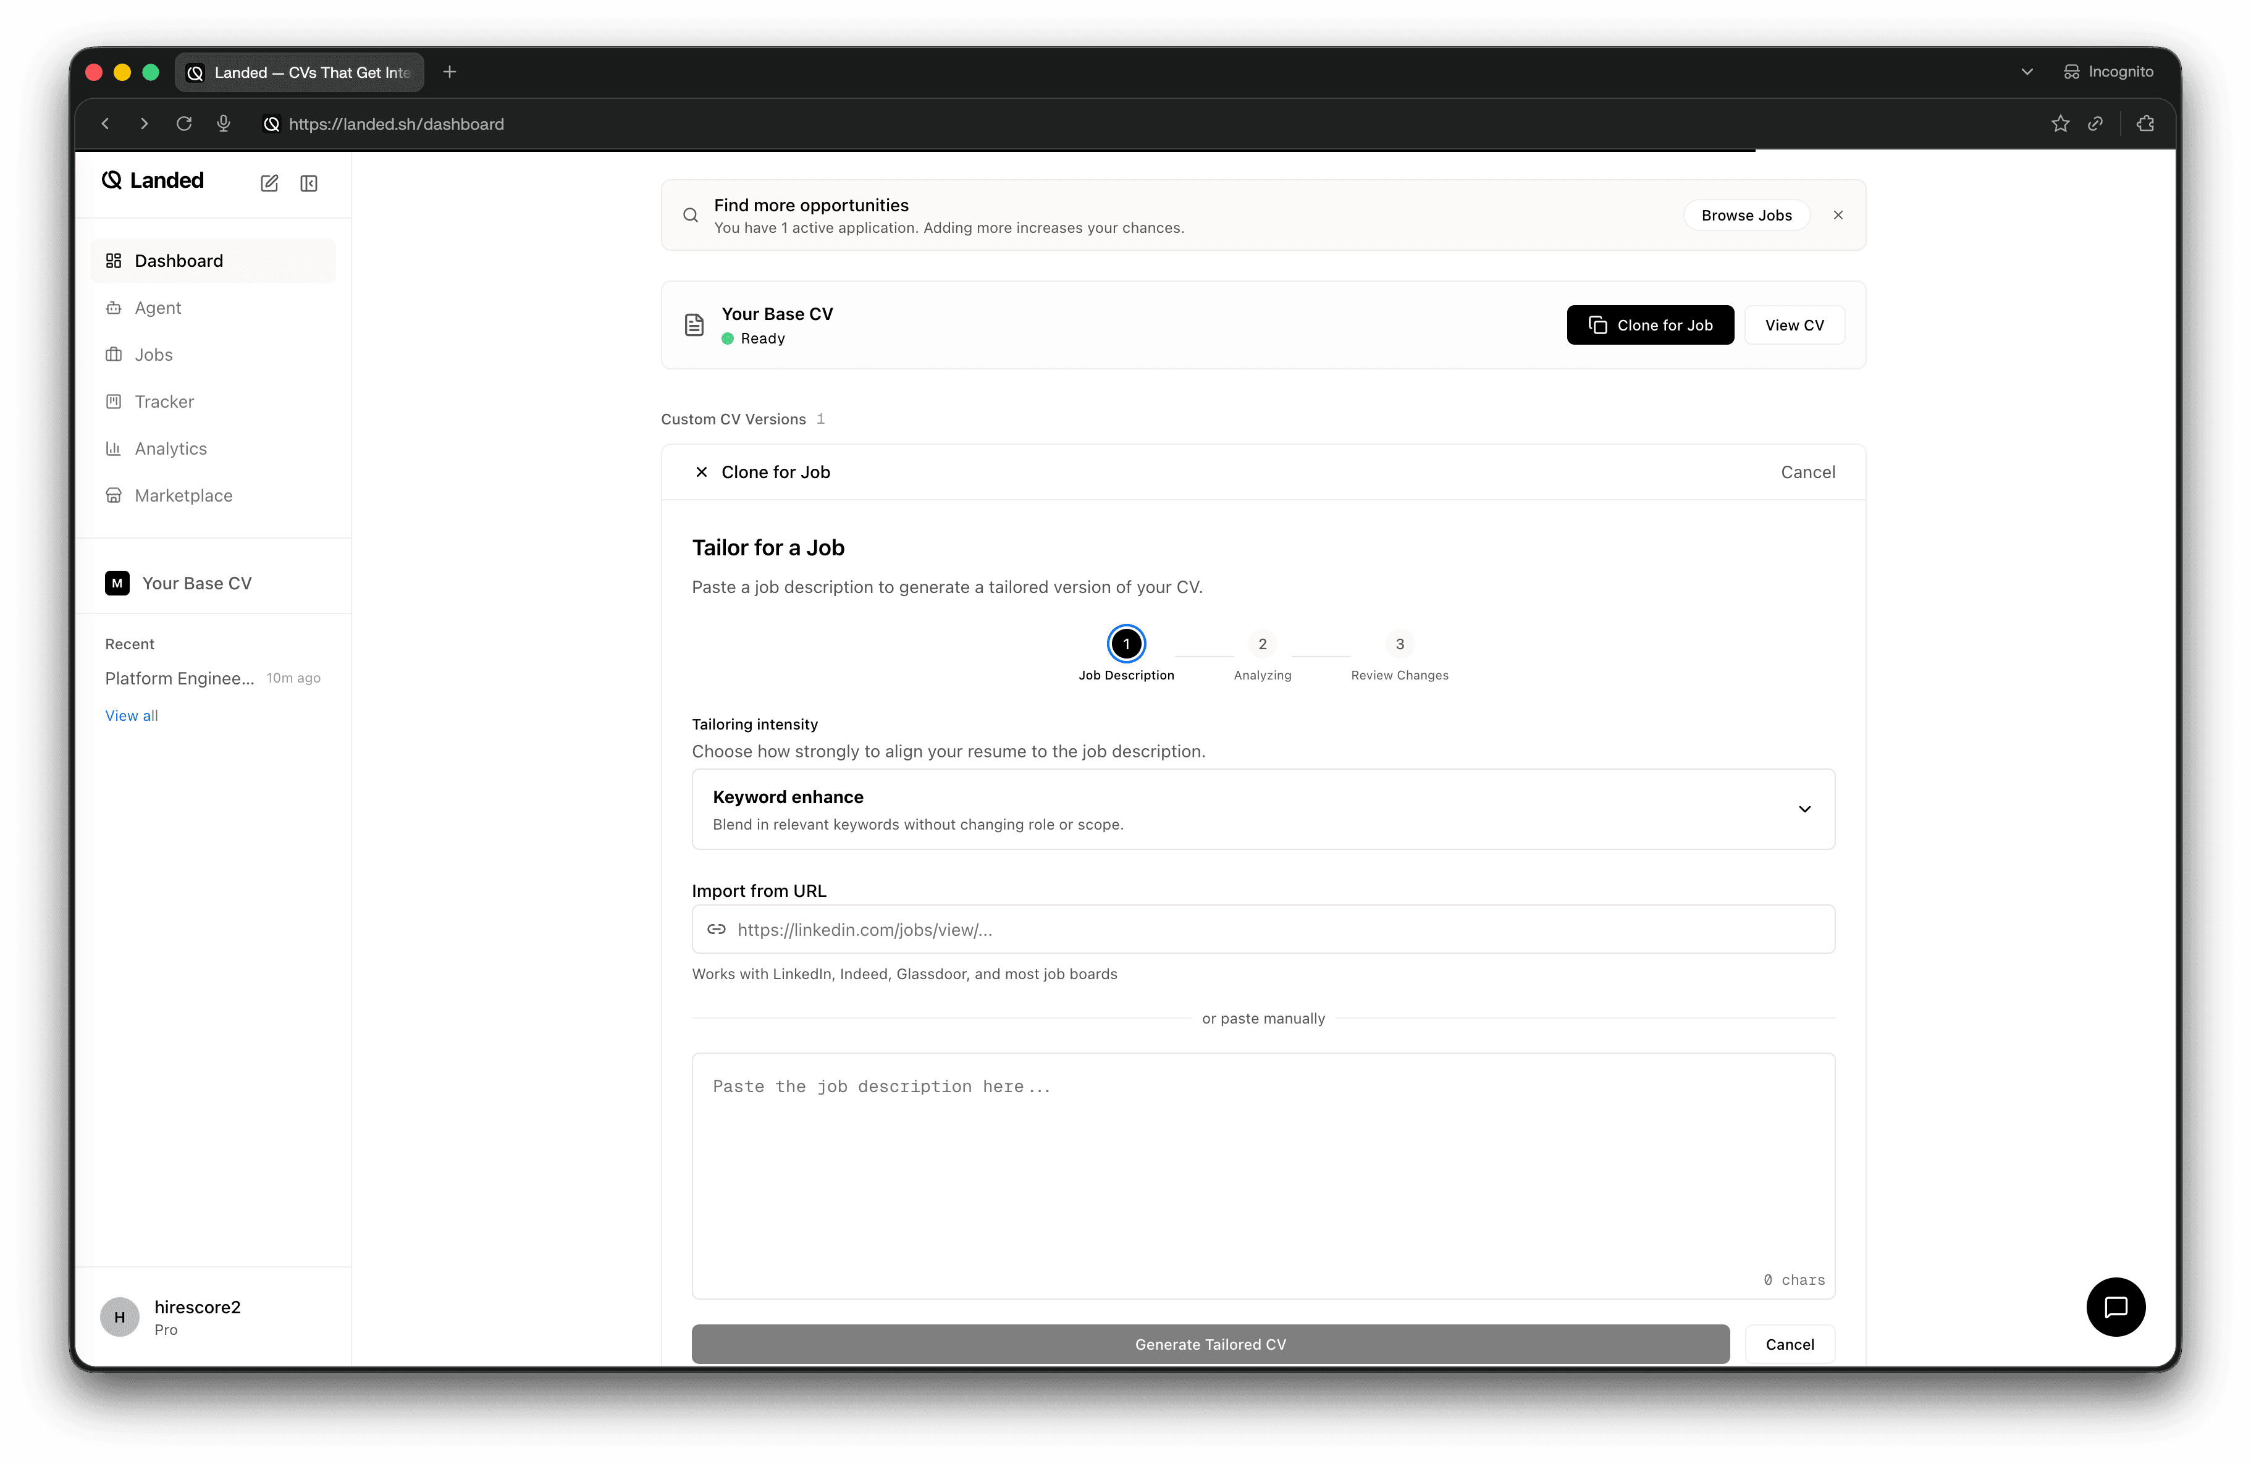The width and height of the screenshot is (2251, 1464).
Task: Bookmark the page using the star icon
Action: click(2060, 123)
